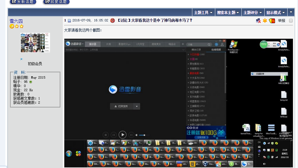
Task: Click the Windows Start orb
Action: [69, 153]
